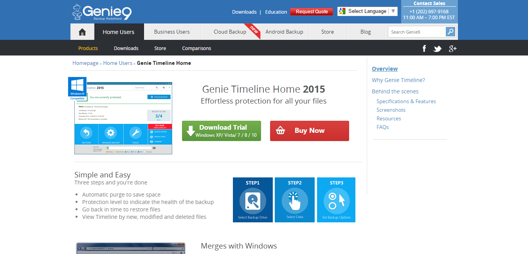Viewport: 528px width, 254px height.
Task: Click the Merges with Windows screenshot thumbnail
Action: (131, 248)
